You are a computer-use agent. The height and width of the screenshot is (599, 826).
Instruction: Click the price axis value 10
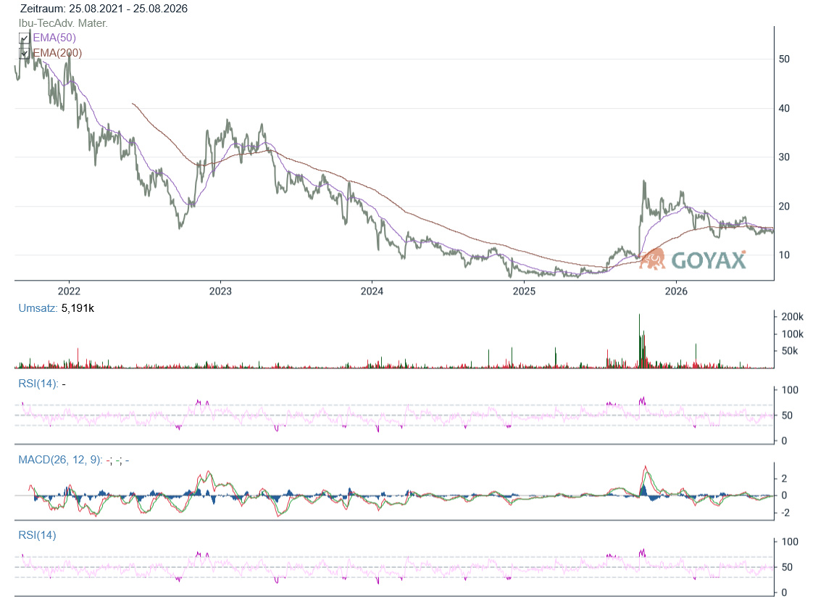click(785, 255)
